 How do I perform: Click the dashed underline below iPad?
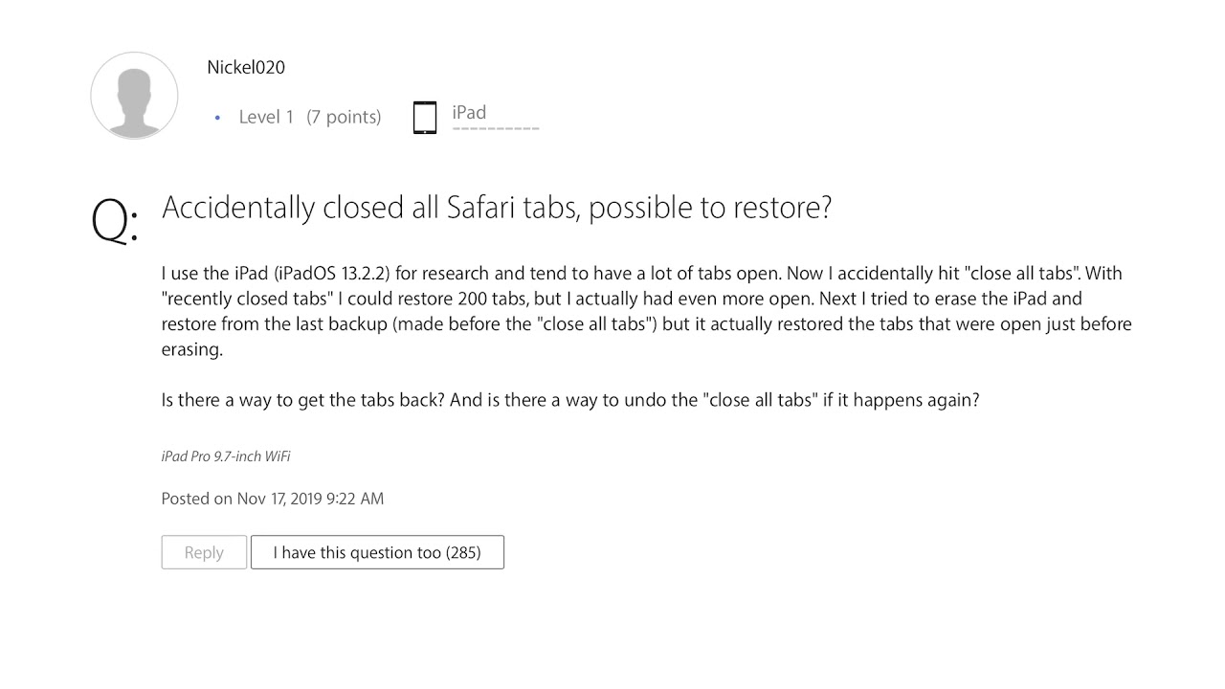[x=496, y=128]
